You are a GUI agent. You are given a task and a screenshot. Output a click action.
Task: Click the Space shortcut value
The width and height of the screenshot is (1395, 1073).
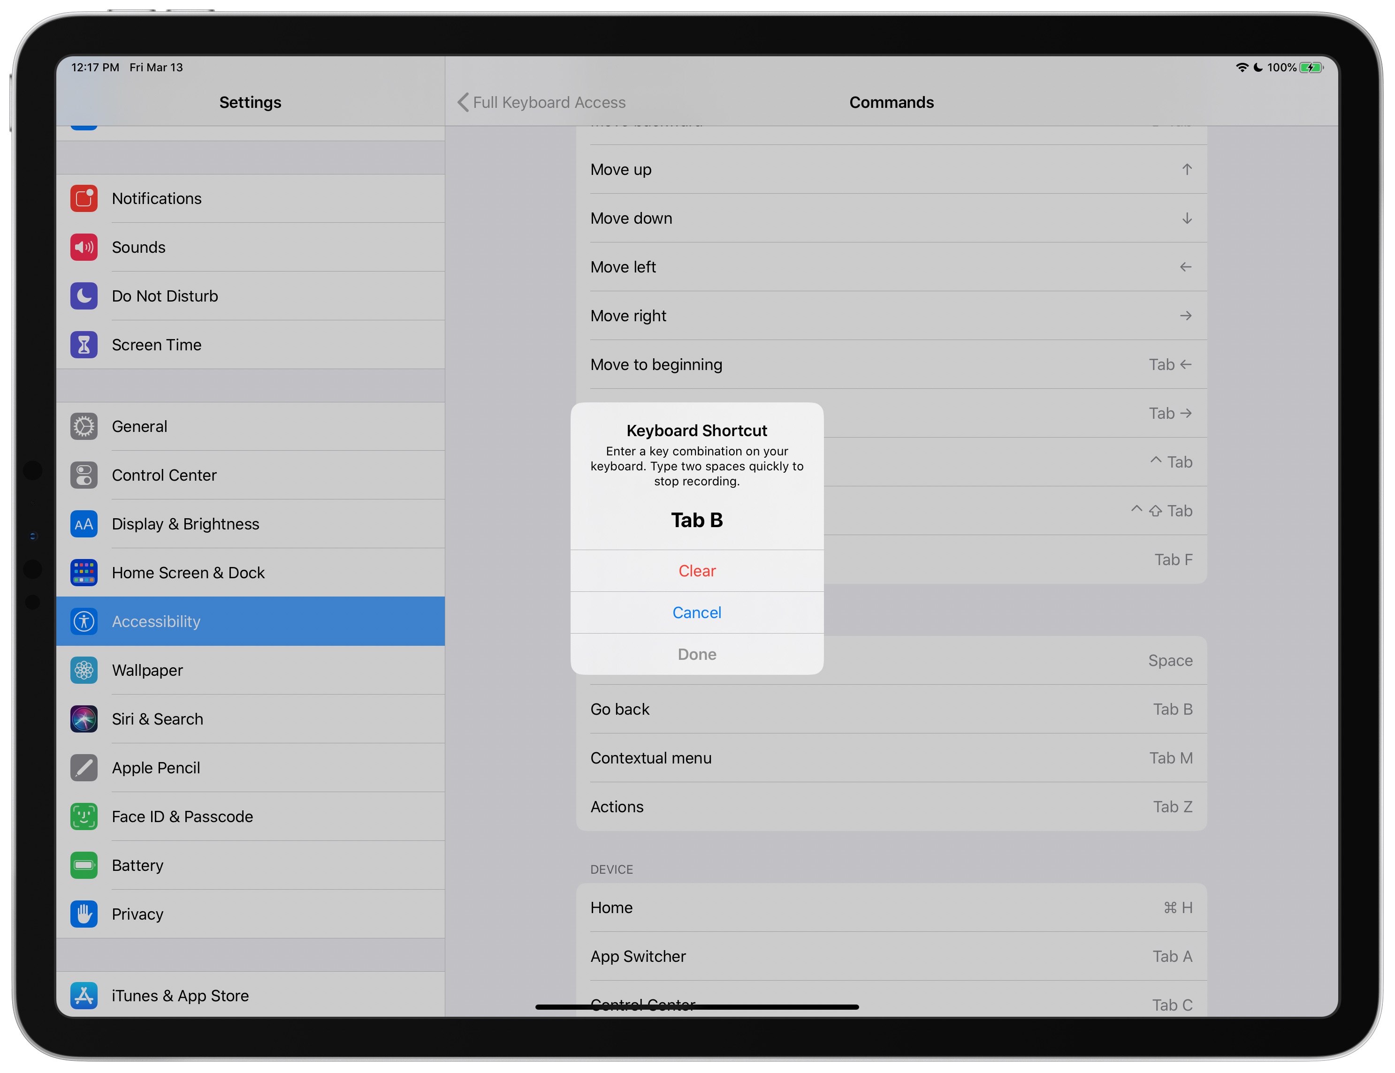[1170, 661]
